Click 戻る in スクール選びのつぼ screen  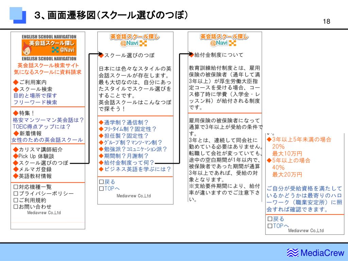point(110,182)
